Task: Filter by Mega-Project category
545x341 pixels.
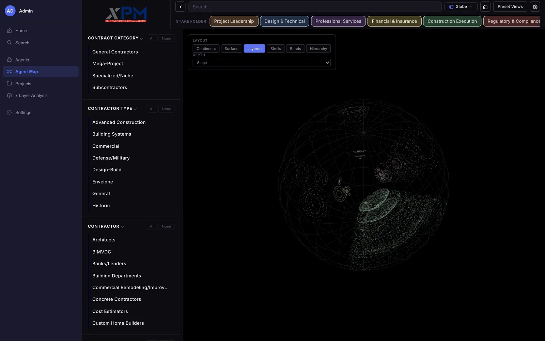Action: 108,64
